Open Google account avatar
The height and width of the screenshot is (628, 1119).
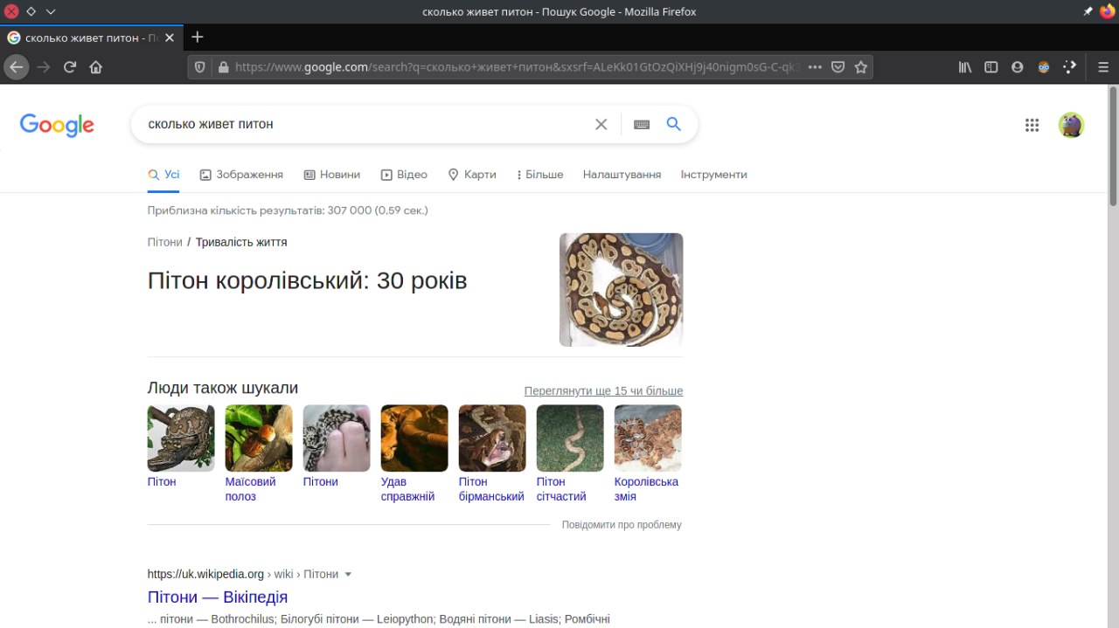(1072, 125)
